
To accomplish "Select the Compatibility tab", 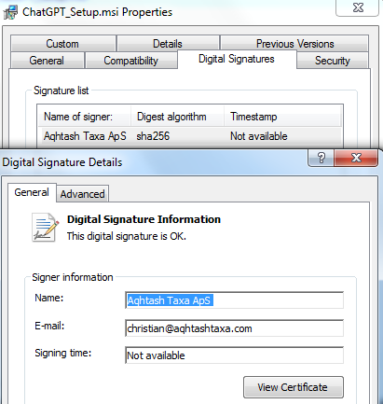I will click(130, 61).
